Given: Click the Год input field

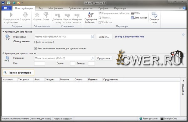Looking at the screenshot, I should [x=39, y=64].
